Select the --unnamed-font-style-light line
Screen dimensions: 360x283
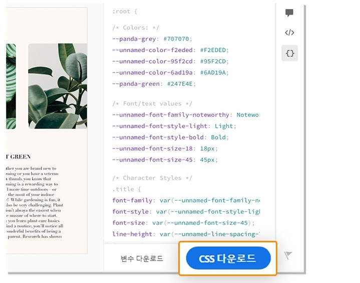[x=174, y=126]
